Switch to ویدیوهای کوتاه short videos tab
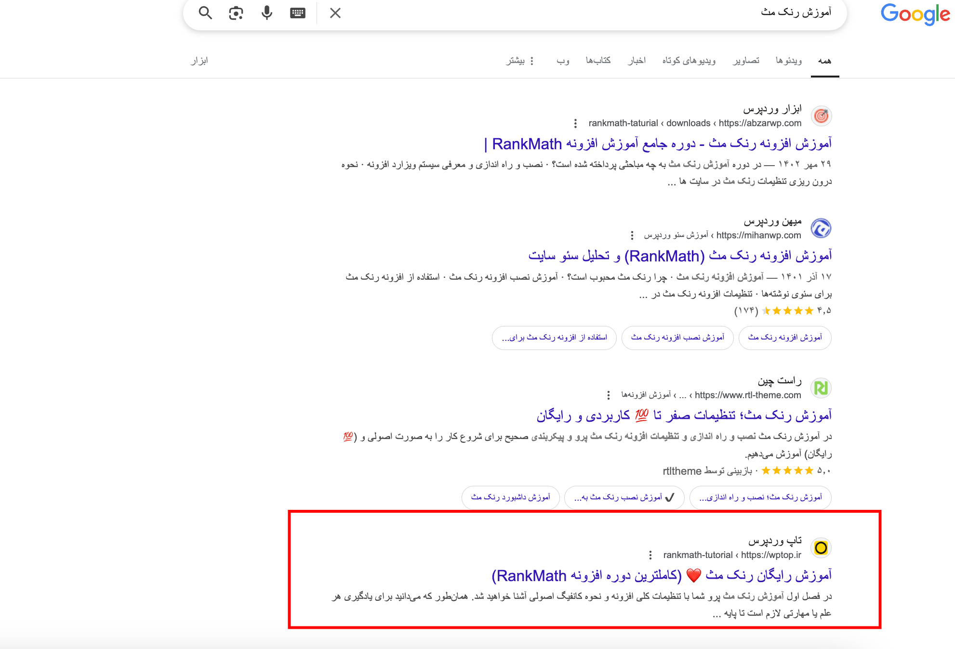Screen dimensions: 955x649 point(689,61)
